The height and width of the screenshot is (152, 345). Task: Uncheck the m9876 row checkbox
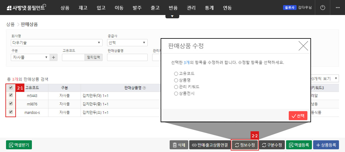tap(11, 103)
